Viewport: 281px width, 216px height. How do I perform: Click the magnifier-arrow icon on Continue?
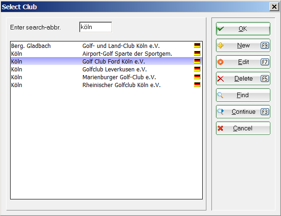(x=221, y=111)
